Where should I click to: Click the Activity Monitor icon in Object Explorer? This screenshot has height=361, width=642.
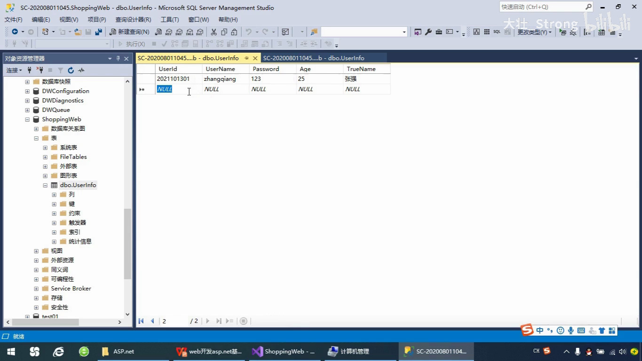coord(81,70)
